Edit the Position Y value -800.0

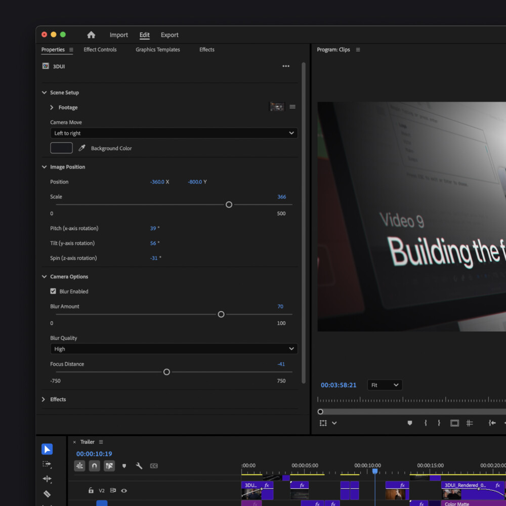click(x=195, y=182)
